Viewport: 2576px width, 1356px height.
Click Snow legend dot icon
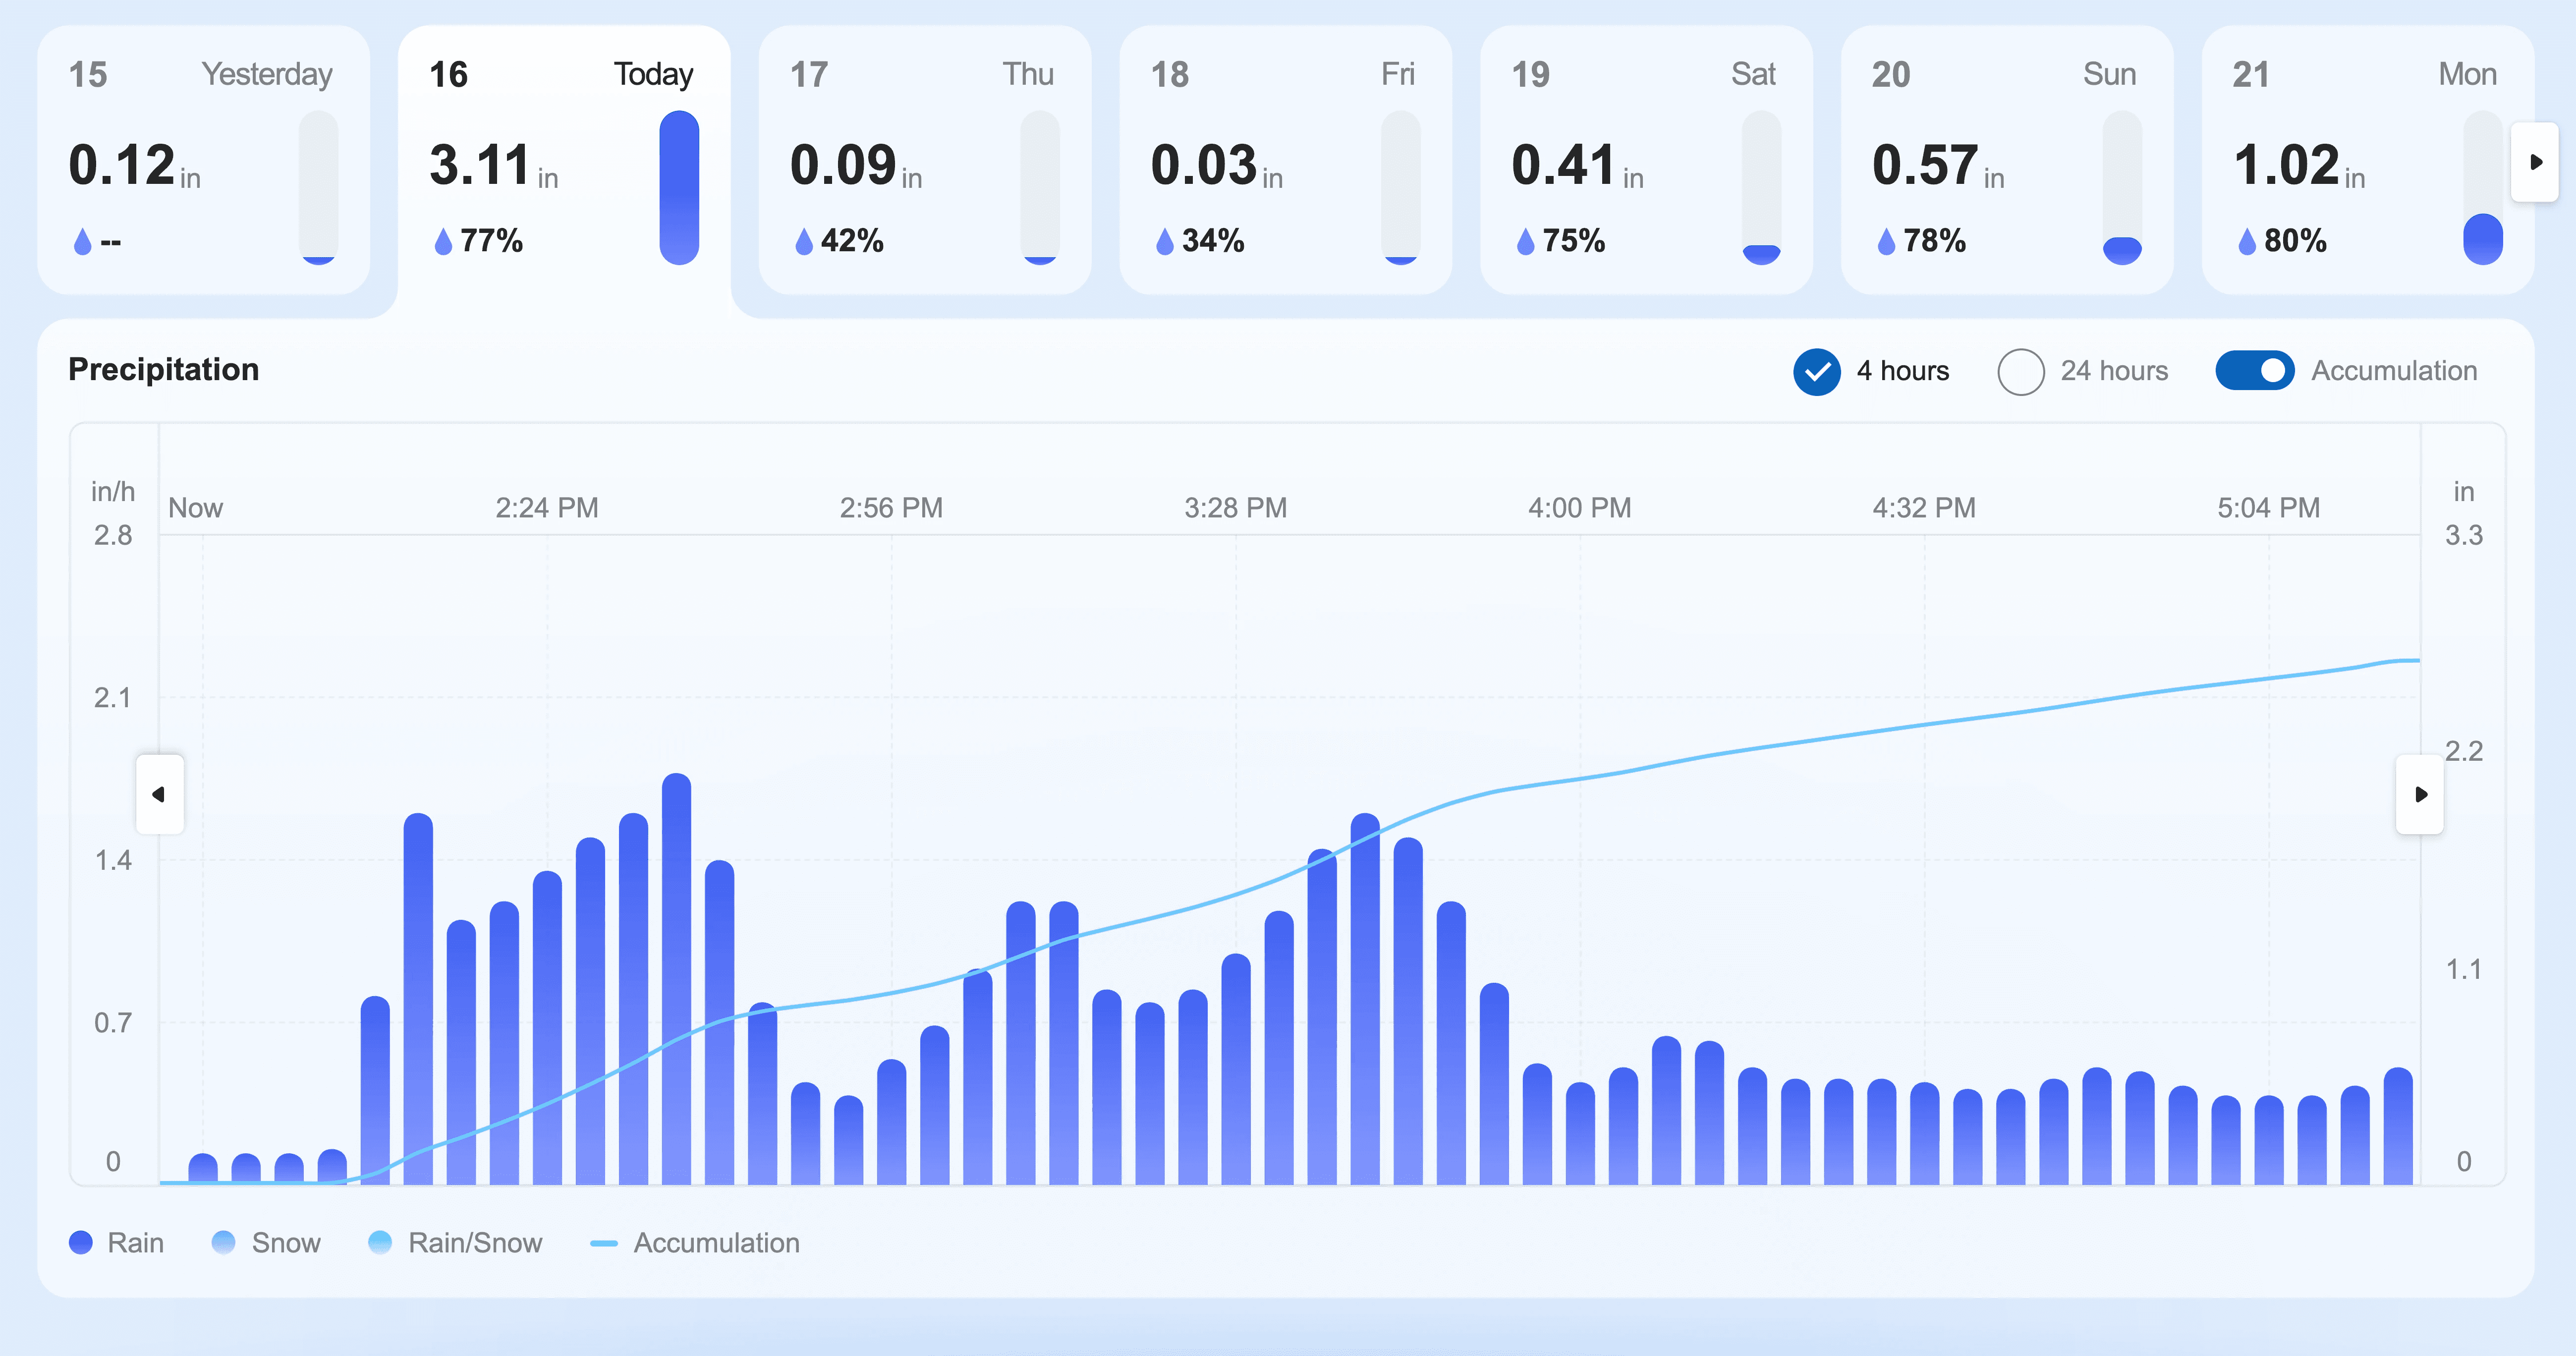point(223,1242)
